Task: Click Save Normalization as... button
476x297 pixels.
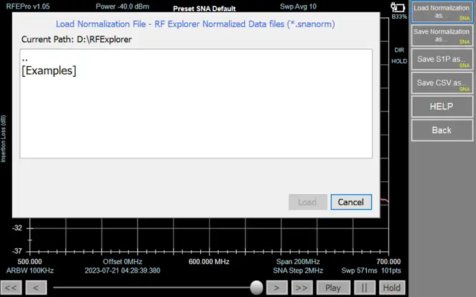Action: [x=442, y=35]
